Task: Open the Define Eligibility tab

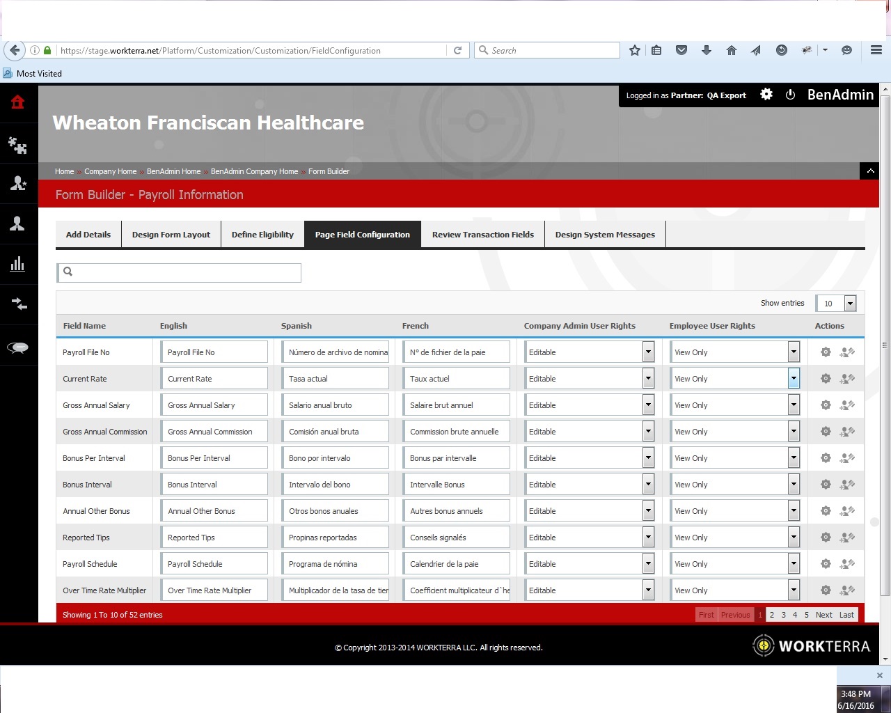Action: pyautogui.click(x=262, y=235)
